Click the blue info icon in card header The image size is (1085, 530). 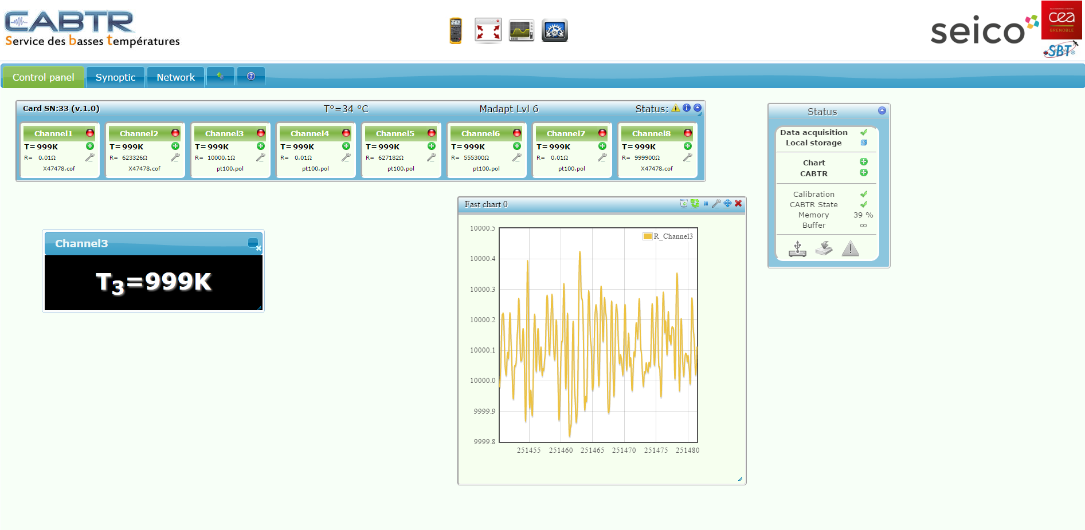(687, 108)
